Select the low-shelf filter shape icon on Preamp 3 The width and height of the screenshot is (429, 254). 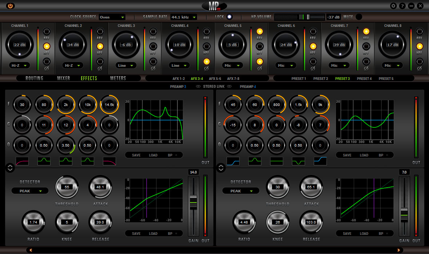coord(22,161)
